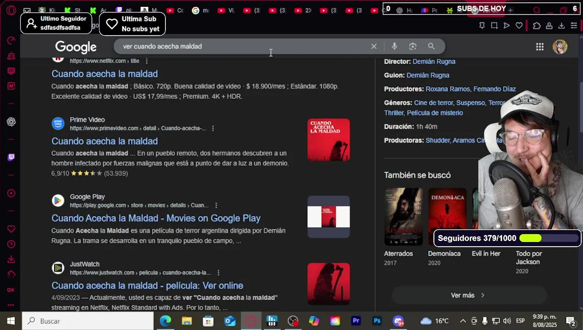Open the Player icon in sidebar
This screenshot has height=330, width=583.
pos(11,193)
